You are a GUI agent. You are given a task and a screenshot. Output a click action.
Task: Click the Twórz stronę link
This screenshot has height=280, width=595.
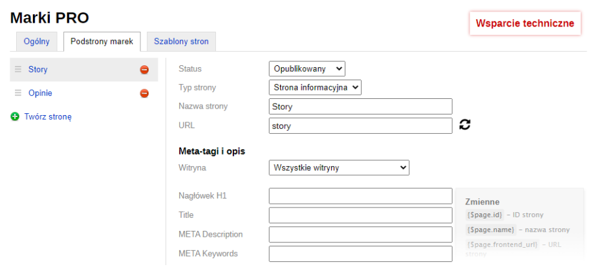point(48,117)
